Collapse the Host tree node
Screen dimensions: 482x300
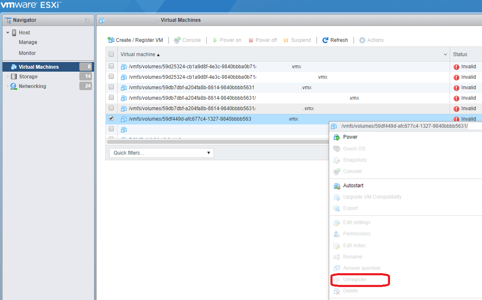coord(8,33)
